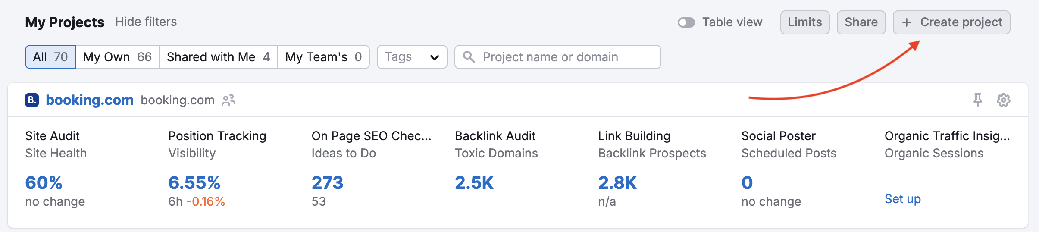Click the Backlink Audit heading

pos(495,136)
